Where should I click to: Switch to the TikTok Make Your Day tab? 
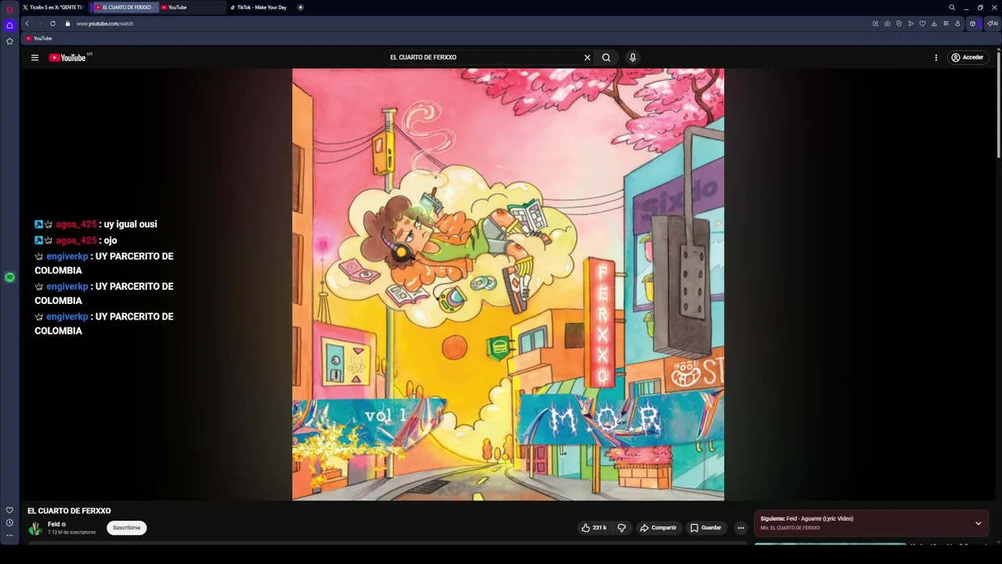[259, 7]
